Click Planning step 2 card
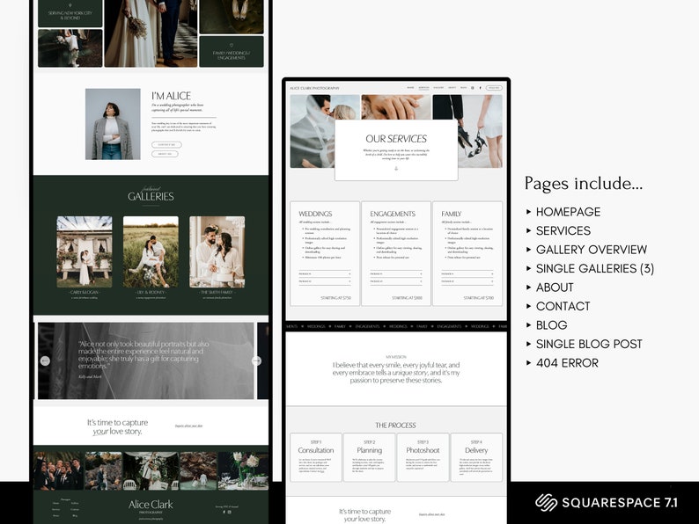 pos(370,457)
